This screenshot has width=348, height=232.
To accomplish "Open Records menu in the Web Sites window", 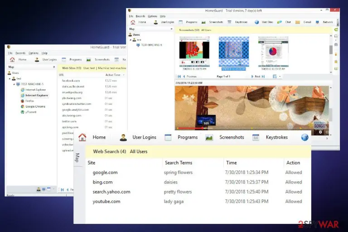I will click(x=20, y=53).
